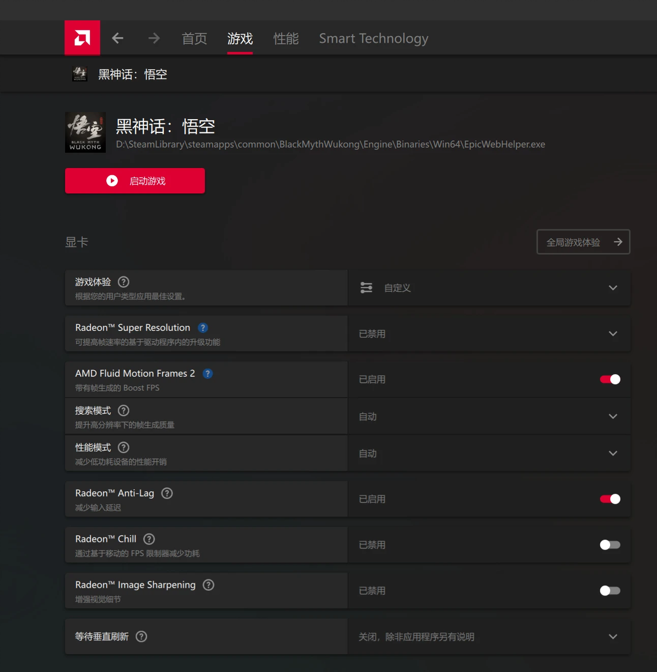Expand 游戏体验 dropdown chevron
657x672 pixels.
pos(613,288)
